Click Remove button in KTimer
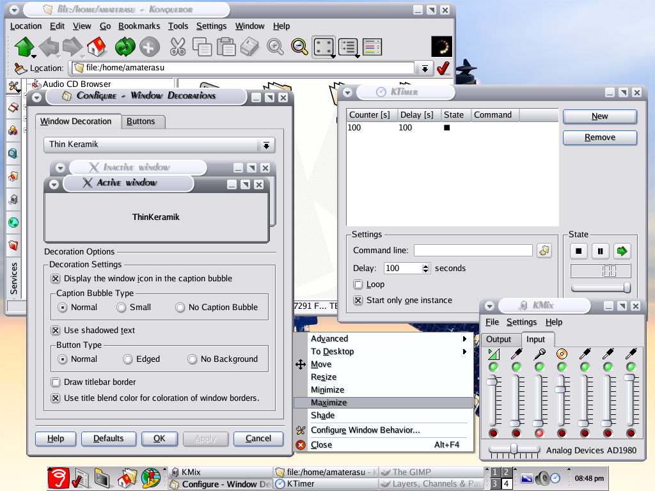This screenshot has height=491, width=655. pos(600,137)
